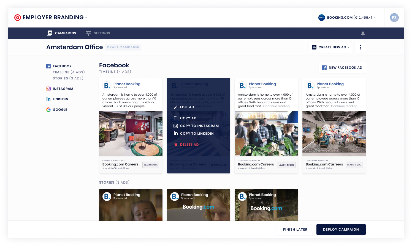This screenshot has height=246, width=412.
Task: Click Continue reading on fourth timeline ad
Action: [x=344, y=106]
